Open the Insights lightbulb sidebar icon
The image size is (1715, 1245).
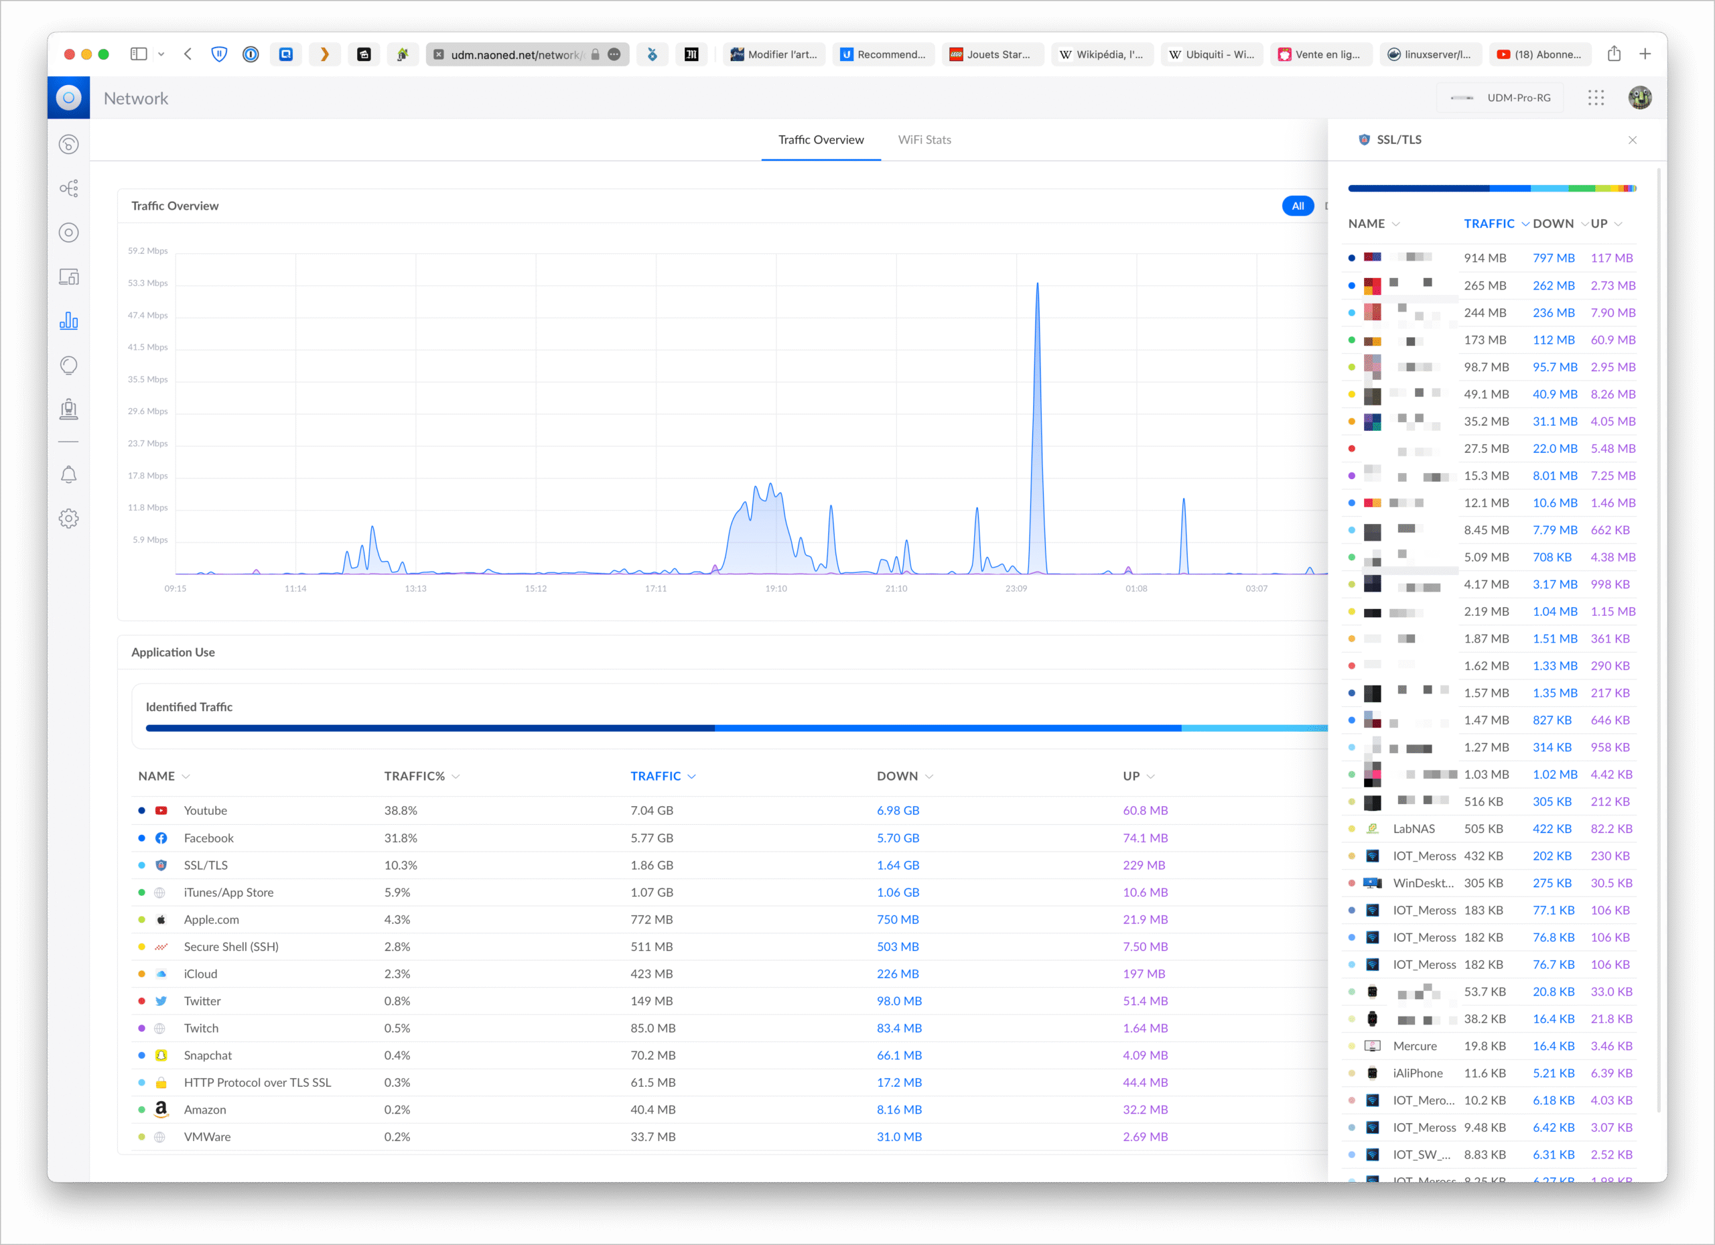pyautogui.click(x=69, y=365)
